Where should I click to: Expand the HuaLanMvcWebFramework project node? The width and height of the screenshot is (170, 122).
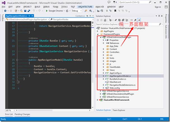point(98,100)
